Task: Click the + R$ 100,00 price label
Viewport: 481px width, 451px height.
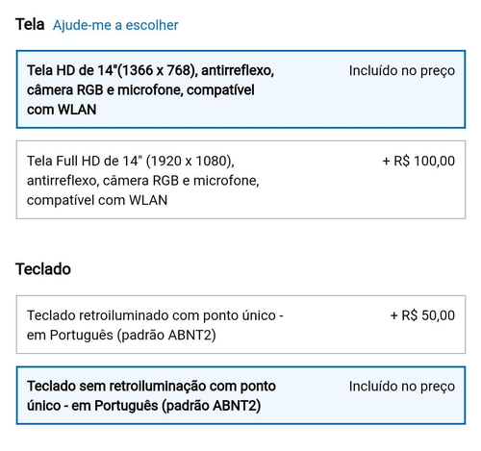Action: coord(418,161)
